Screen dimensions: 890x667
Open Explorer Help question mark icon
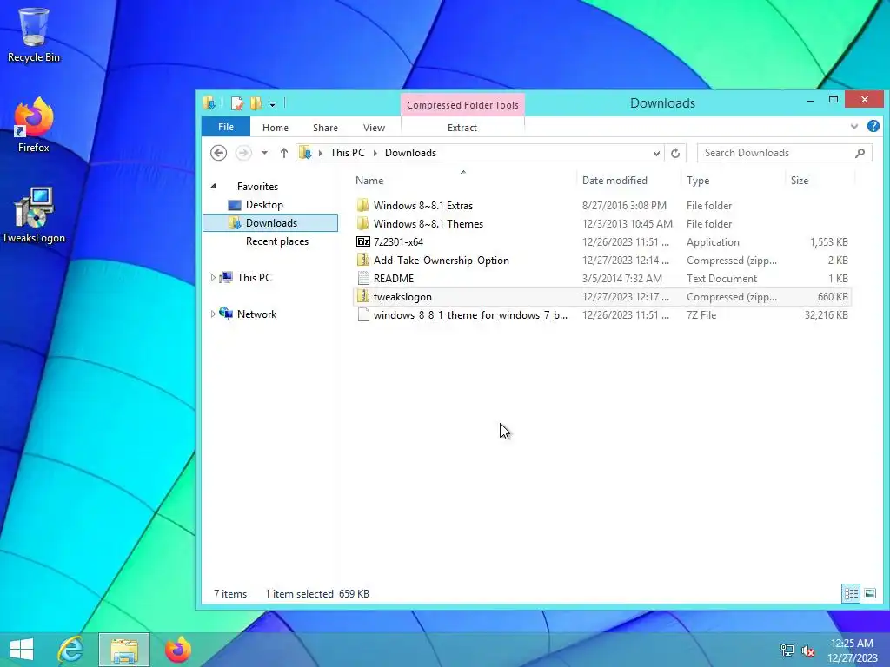point(873,126)
